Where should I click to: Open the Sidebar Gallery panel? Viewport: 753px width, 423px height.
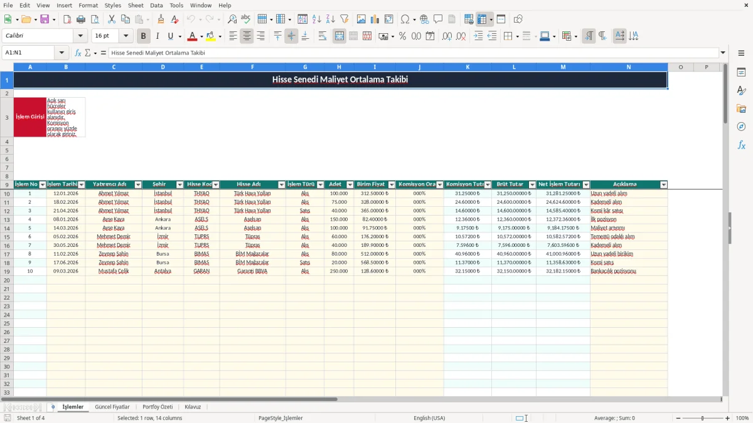[x=741, y=108]
